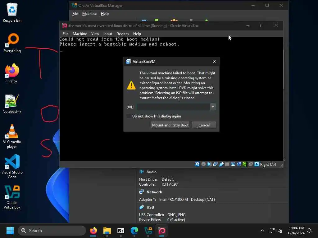Viewport: 318px width, 238px height.
Task: Open File menu in VirtualBox Manager window
Action: [75, 14]
